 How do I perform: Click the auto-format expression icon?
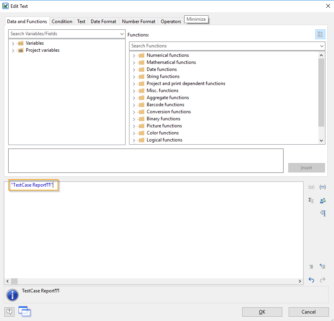point(323,266)
